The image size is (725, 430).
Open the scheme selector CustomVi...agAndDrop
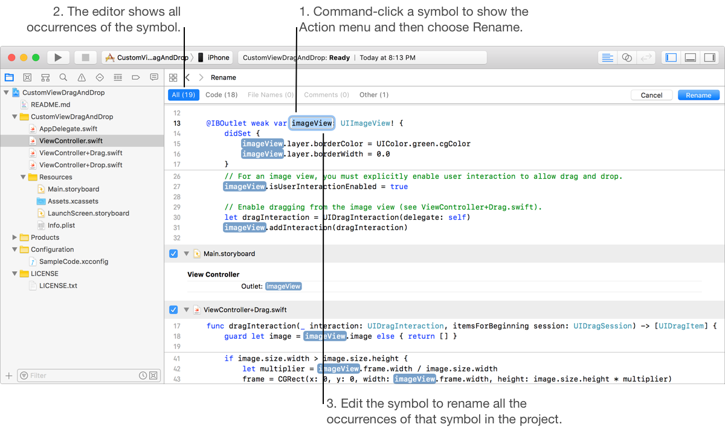coord(147,57)
